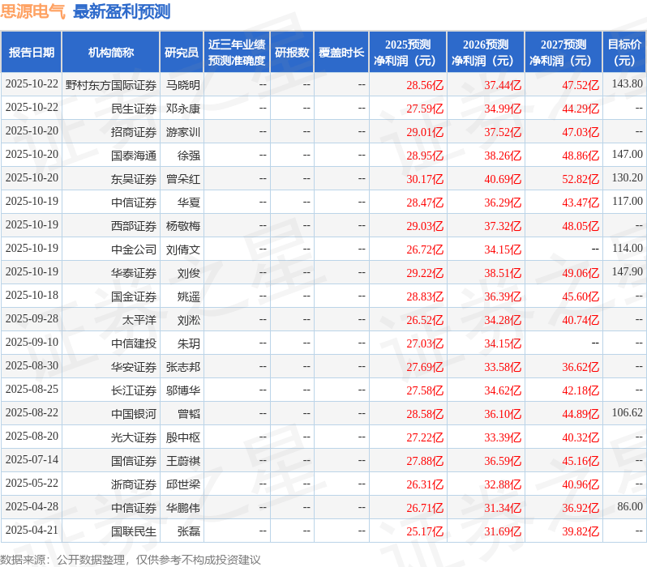Click analyst name 华鹏伟
The image size is (647, 567).
coord(182,508)
